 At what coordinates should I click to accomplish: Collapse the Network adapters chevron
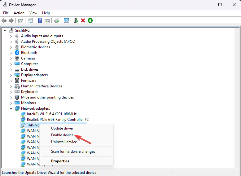(x=11, y=108)
